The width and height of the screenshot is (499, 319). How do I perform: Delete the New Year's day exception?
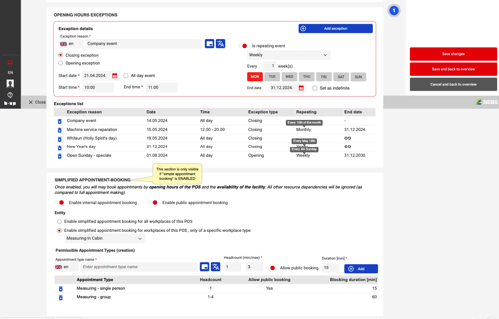[60, 148]
